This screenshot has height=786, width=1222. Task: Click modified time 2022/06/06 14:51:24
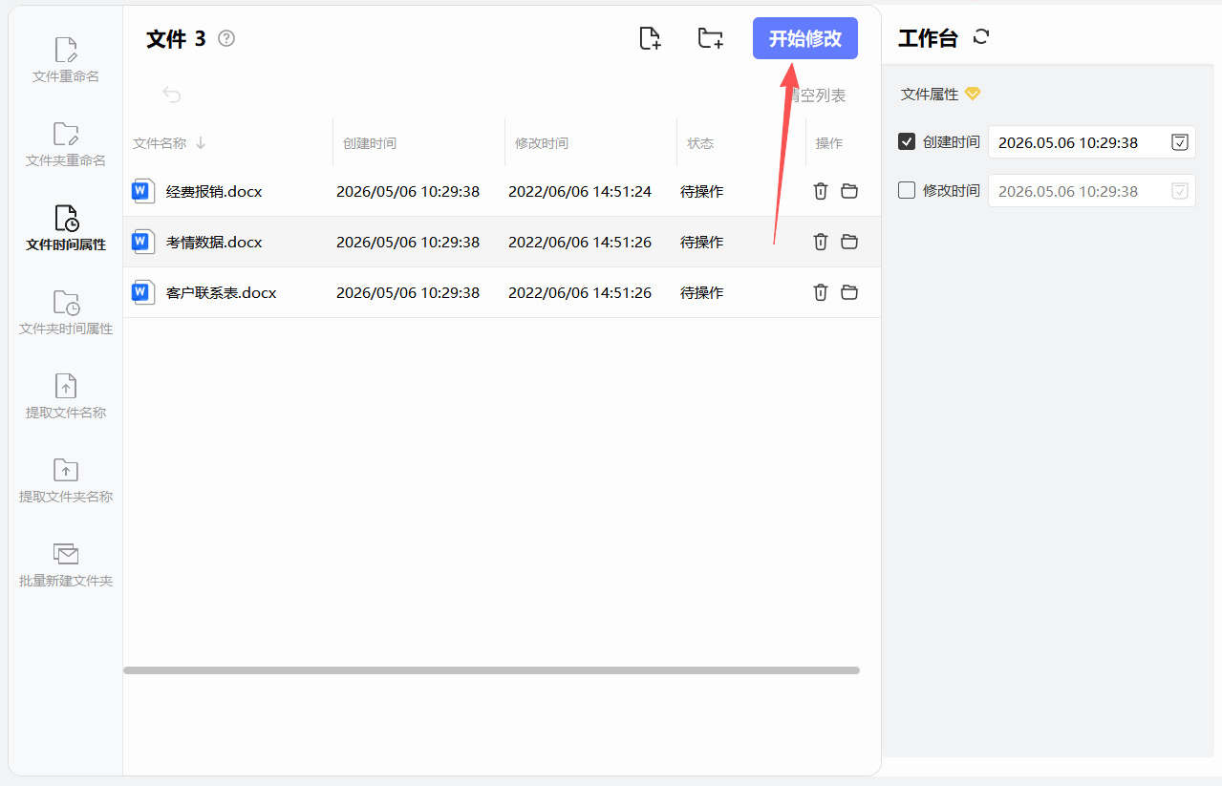coord(580,191)
